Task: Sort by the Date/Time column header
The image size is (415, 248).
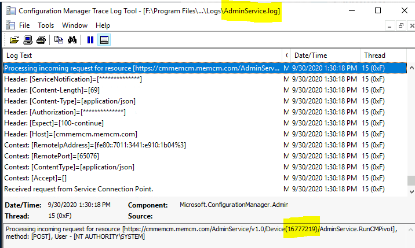Action: pos(325,55)
